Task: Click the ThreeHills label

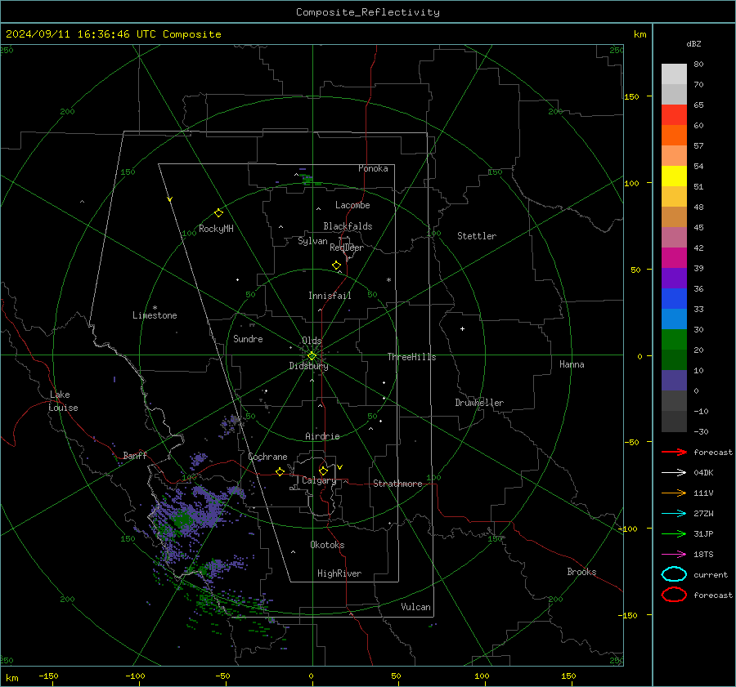Action: 411,357
